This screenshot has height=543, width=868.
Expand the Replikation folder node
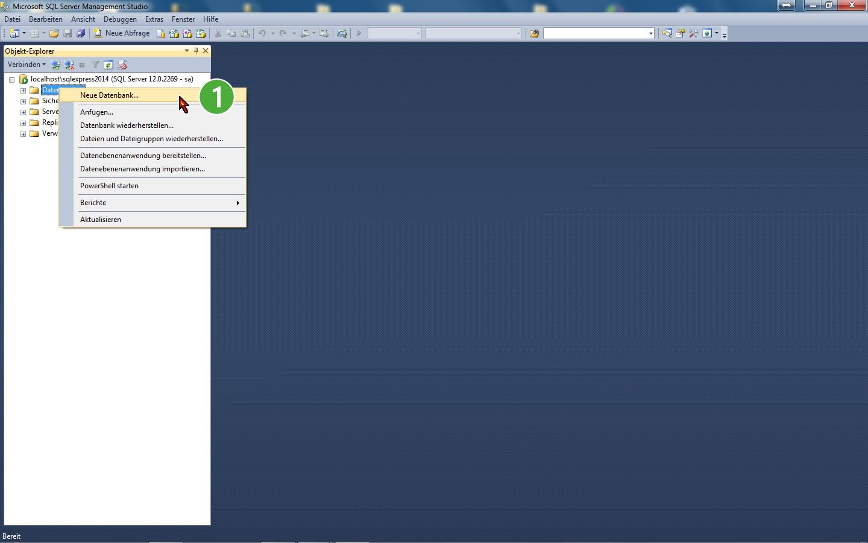coord(23,123)
